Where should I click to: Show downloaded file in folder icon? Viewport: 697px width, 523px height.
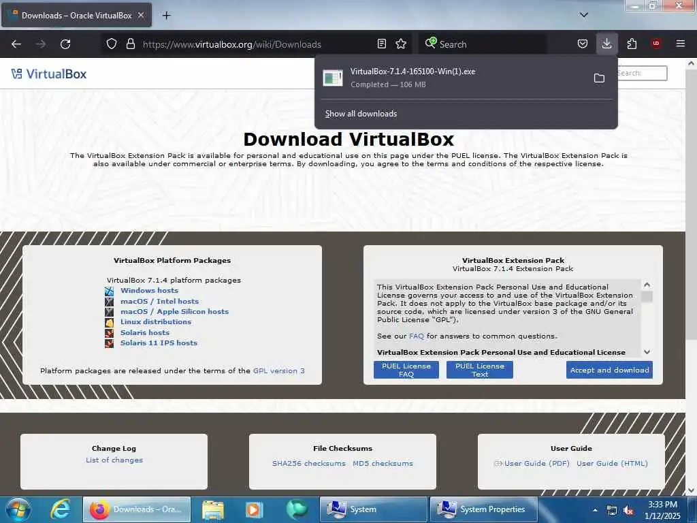[599, 78]
